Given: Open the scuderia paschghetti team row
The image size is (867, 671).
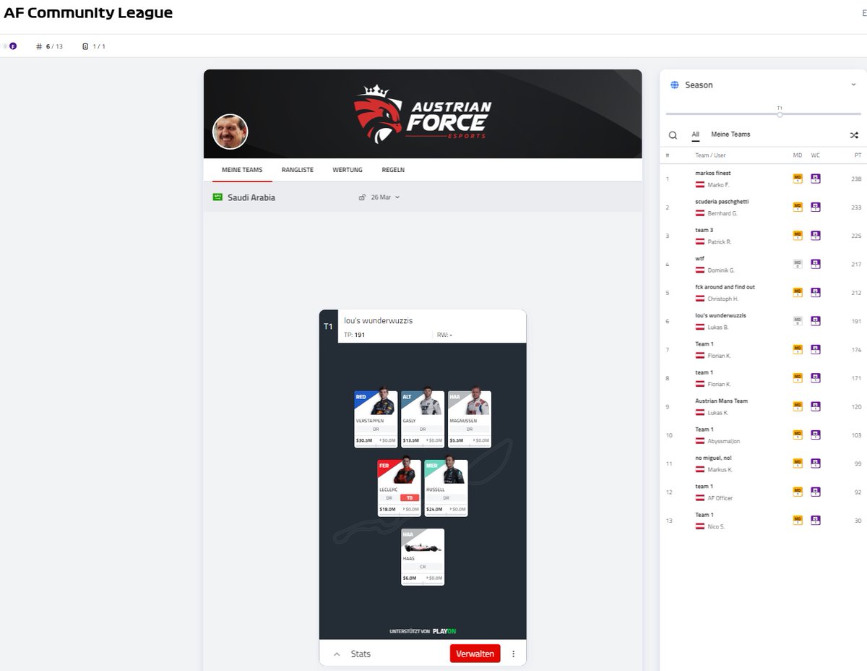Looking at the screenshot, I should pyautogui.click(x=764, y=207).
